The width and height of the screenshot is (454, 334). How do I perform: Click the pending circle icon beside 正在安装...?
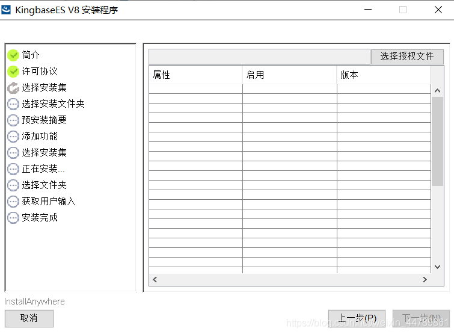click(x=13, y=169)
